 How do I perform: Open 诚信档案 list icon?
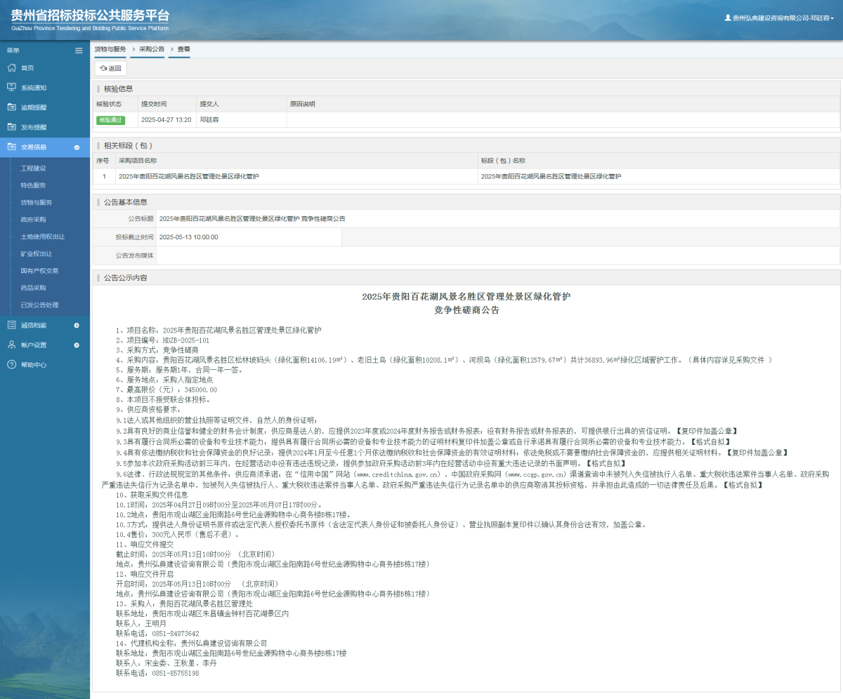[x=11, y=325]
